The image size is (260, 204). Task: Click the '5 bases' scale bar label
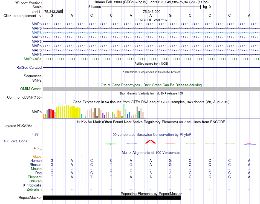click(x=94, y=7)
